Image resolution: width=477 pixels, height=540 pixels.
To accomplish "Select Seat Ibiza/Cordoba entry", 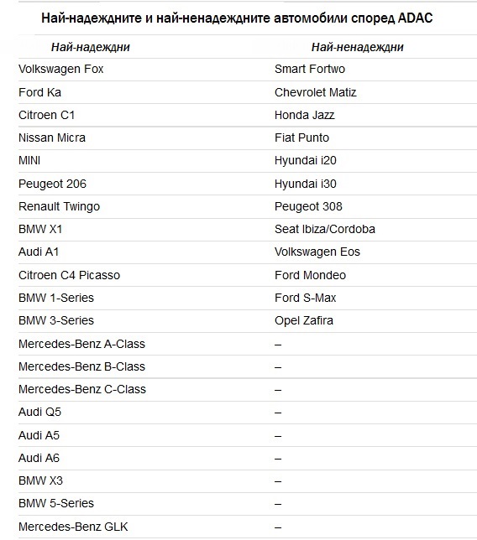I will coord(324,230).
